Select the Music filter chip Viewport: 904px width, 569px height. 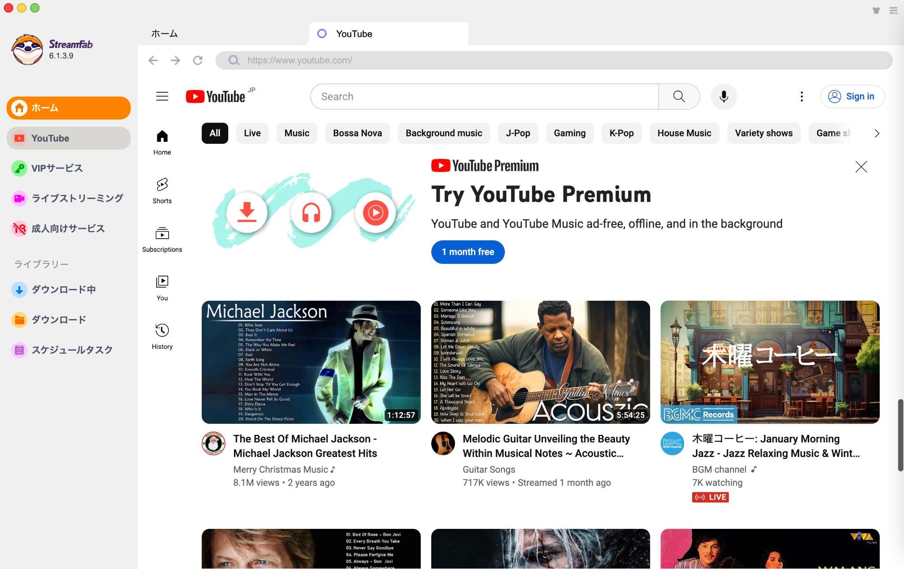tap(297, 133)
